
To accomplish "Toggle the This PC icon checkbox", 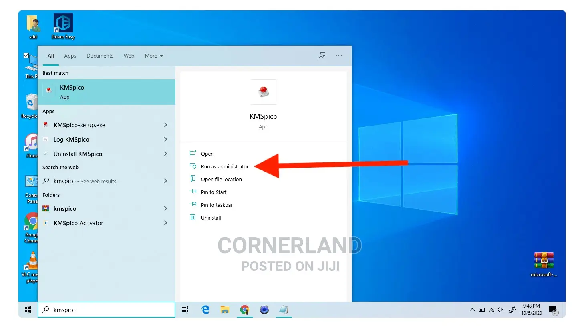I will coord(26,56).
